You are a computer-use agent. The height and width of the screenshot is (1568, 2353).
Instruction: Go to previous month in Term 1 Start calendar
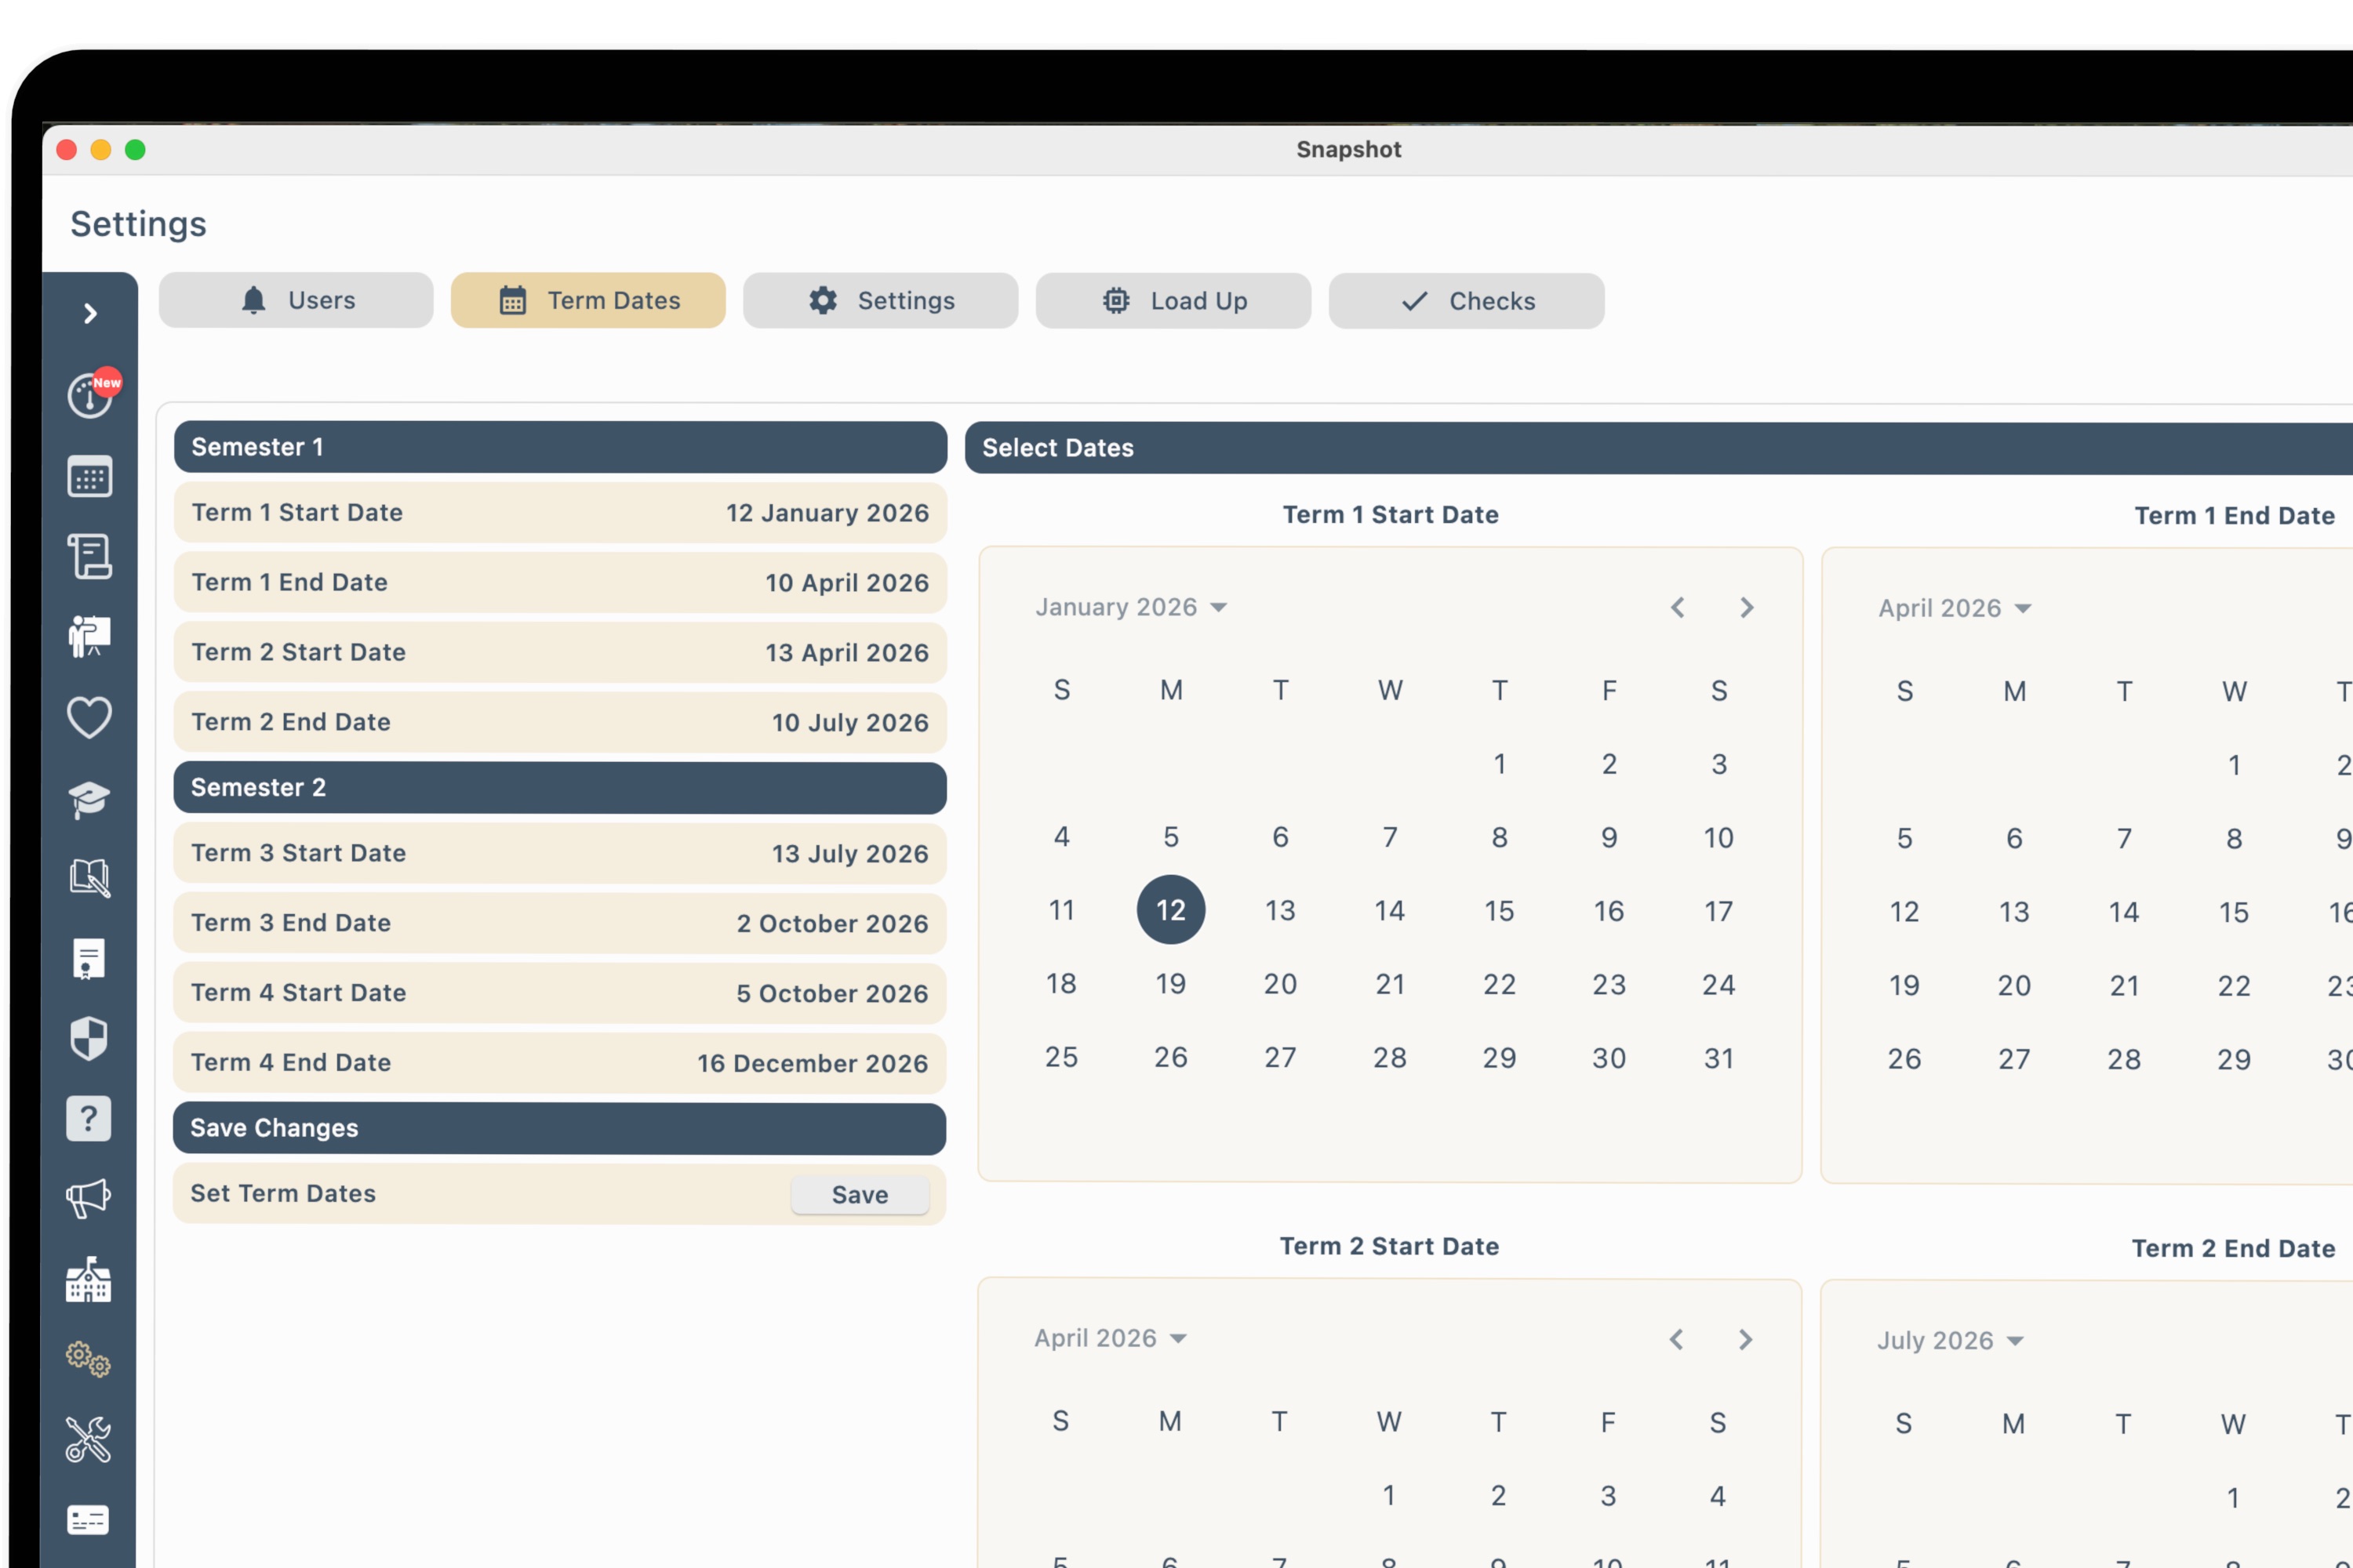pyautogui.click(x=1678, y=607)
